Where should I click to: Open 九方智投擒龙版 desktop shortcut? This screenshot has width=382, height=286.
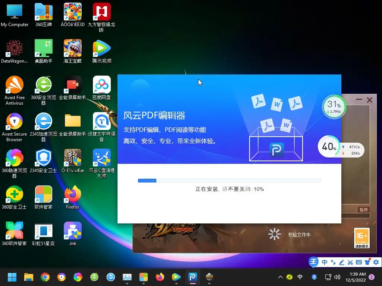click(x=101, y=18)
